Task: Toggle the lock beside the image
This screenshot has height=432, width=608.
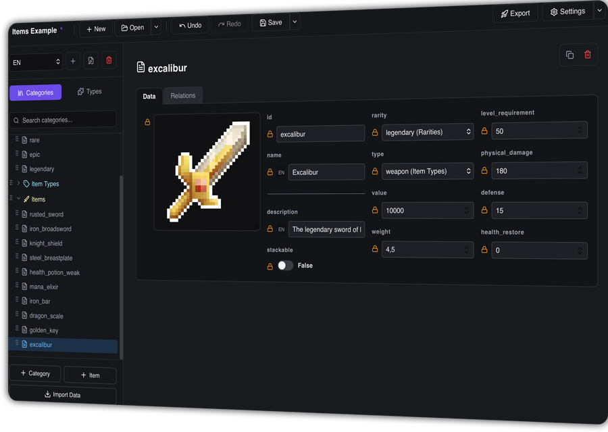Action: (x=147, y=122)
